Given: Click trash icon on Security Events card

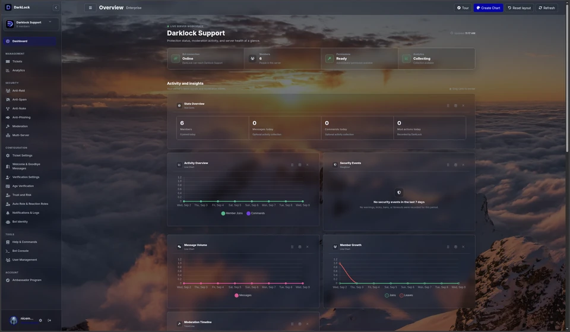Looking at the screenshot, I should tap(455, 165).
